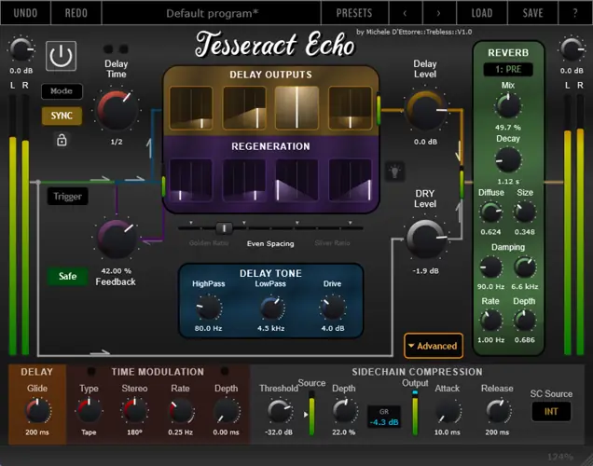Screen dimensions: 593x466
Task: Toggle the right Time Modulation LED
Action: coord(225,372)
